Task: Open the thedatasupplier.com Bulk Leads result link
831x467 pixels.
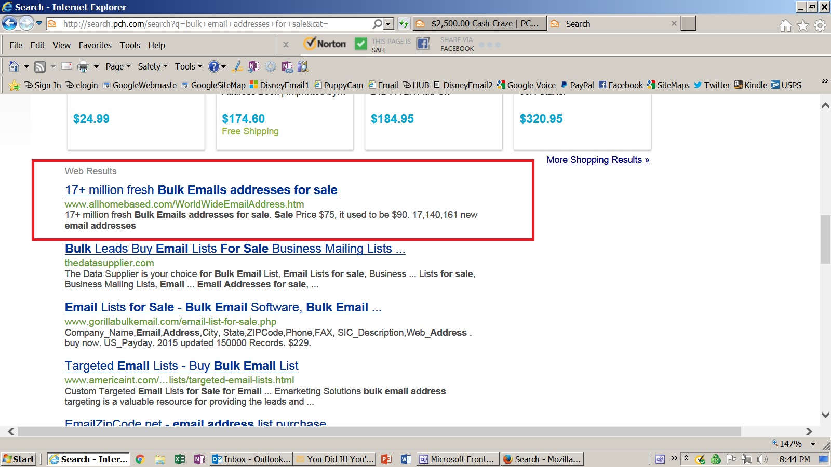Action: (235, 249)
